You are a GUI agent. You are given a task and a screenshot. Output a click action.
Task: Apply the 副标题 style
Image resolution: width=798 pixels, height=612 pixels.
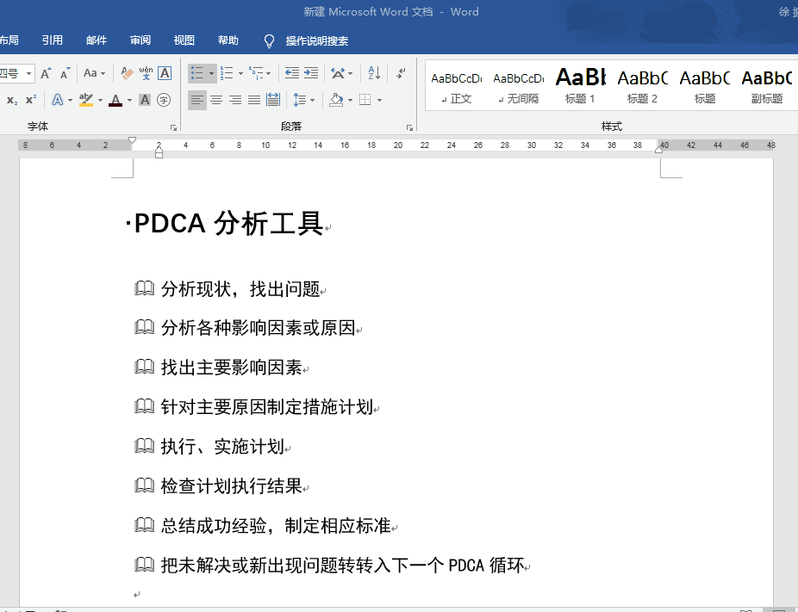[766, 85]
